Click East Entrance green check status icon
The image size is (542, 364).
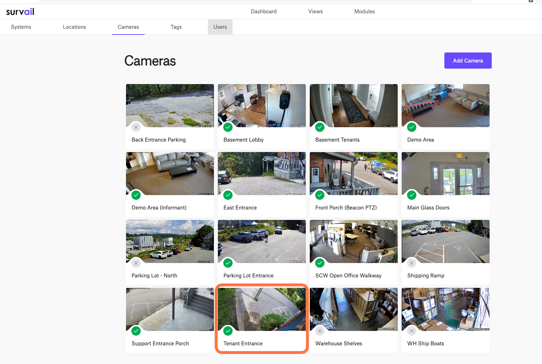[x=228, y=195]
